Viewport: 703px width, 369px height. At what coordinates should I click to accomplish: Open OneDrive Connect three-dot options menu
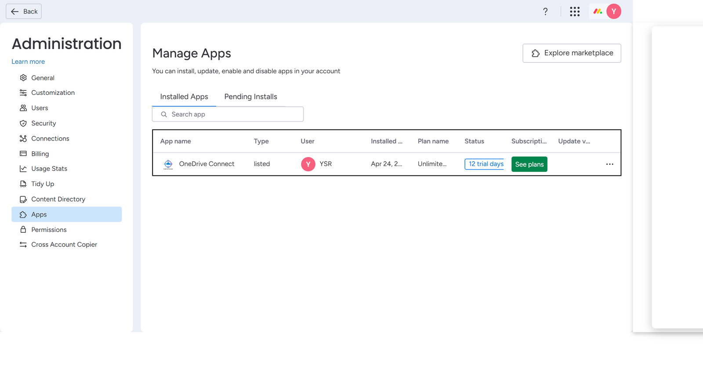[x=610, y=164]
